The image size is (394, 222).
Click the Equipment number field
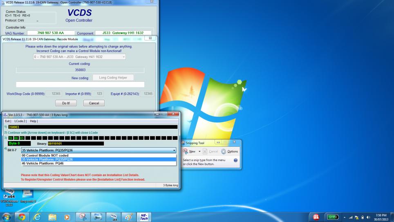(147, 94)
